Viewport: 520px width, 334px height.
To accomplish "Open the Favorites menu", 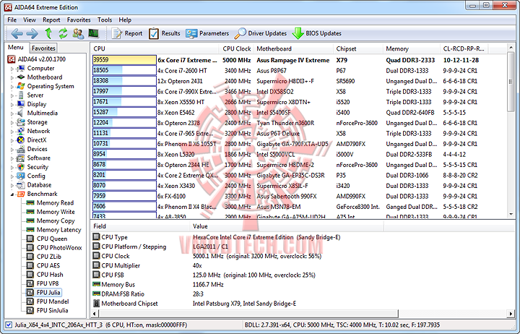I will pos(79,20).
